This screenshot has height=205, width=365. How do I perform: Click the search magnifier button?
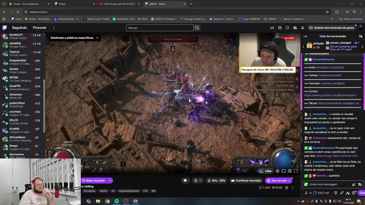197,28
